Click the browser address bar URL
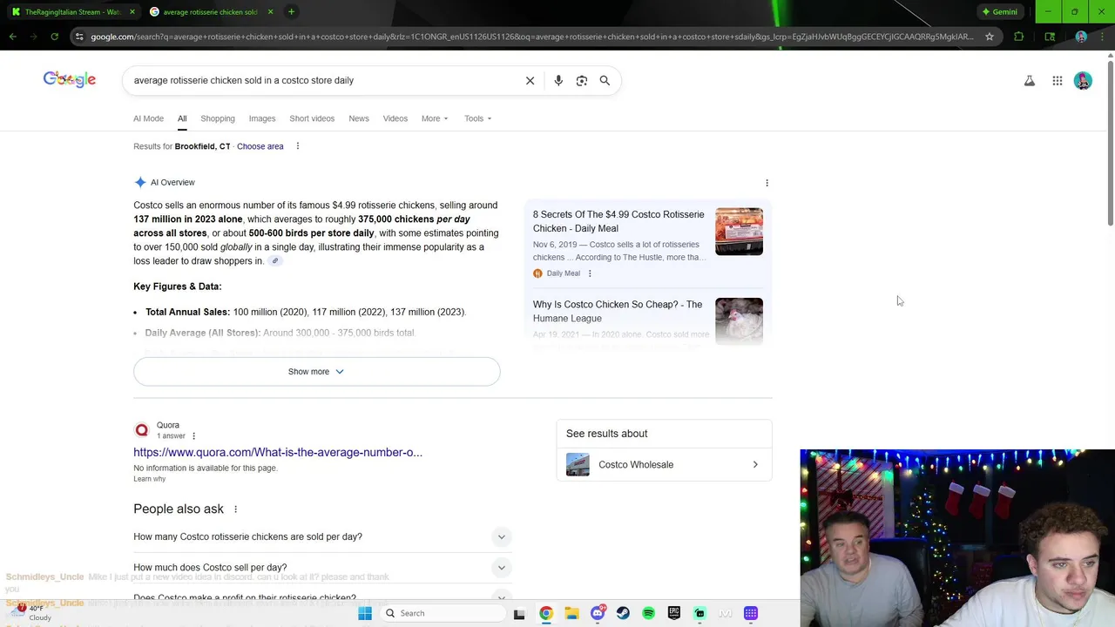1115x627 pixels. (531, 37)
